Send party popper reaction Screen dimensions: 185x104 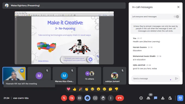81,89
